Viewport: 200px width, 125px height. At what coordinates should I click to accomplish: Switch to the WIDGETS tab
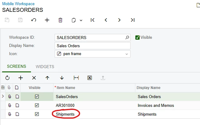pos(45,67)
